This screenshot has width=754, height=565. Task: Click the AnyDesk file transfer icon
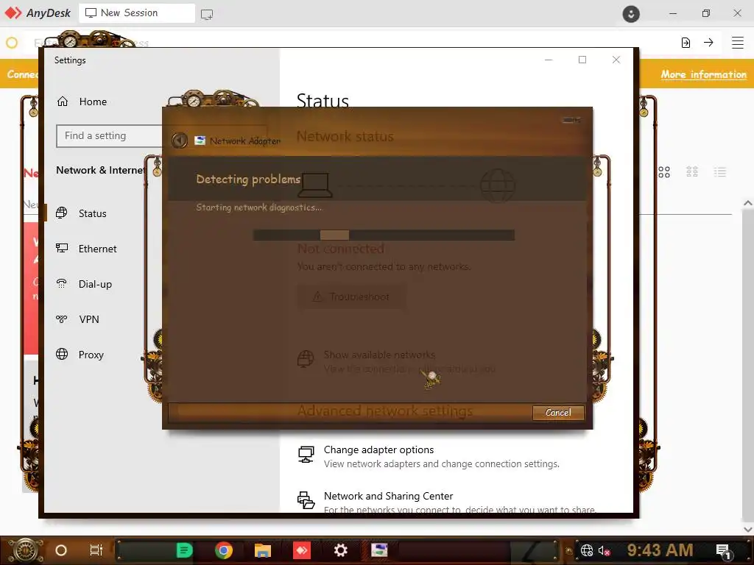tap(686, 43)
